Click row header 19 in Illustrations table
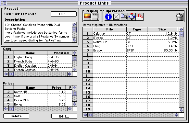Viewport: 189px width, 123px height. pos(88,109)
